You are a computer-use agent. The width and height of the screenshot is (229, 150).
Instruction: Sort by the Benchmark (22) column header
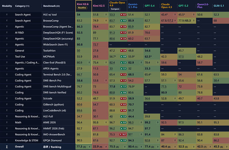[x=51, y=6]
